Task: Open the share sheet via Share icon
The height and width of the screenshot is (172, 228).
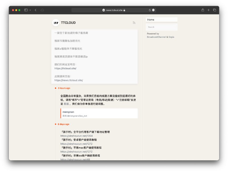Action: coord(203,10)
